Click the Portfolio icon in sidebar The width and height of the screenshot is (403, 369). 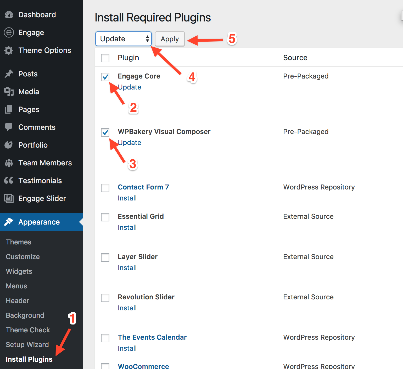9,145
